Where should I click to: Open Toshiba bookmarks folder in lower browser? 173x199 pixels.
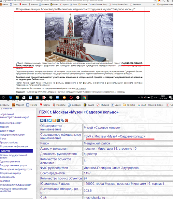click(129, 105)
